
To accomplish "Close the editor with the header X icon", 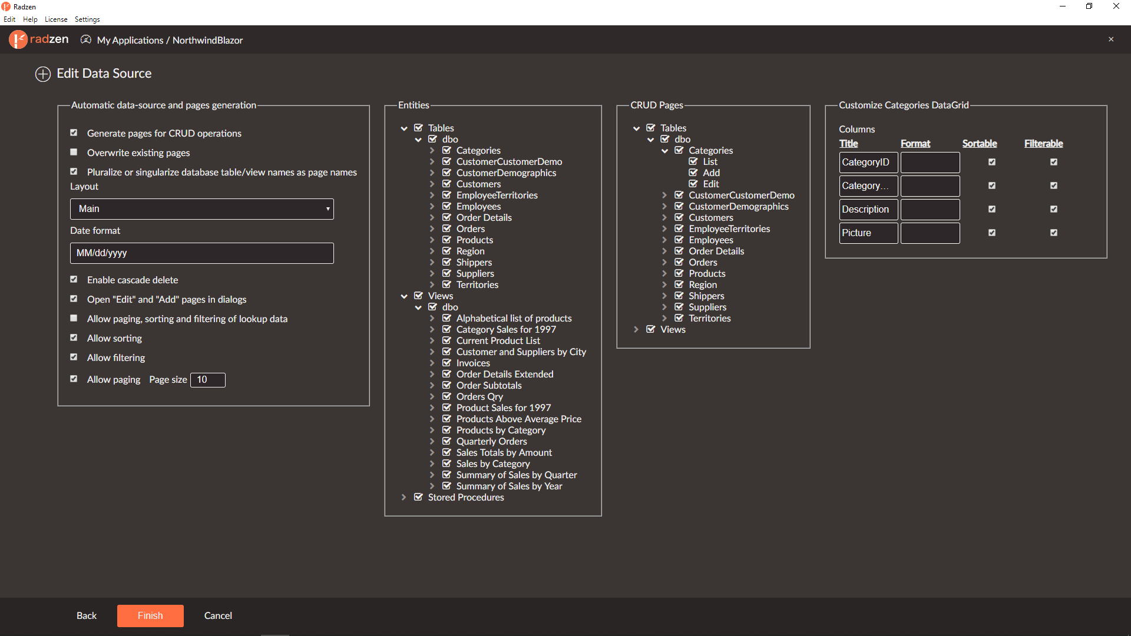I will [1111, 39].
